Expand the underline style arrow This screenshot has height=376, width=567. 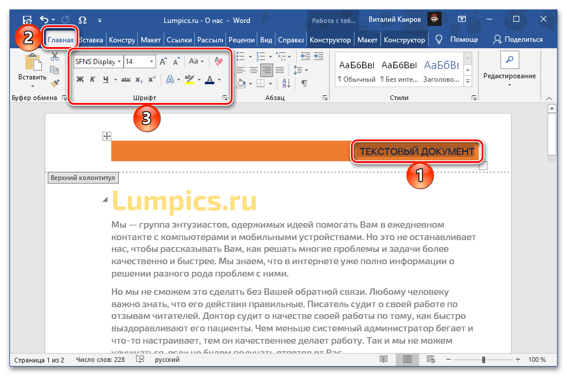pyautogui.click(x=115, y=79)
